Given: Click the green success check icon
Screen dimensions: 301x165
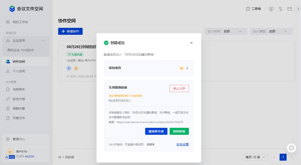Looking at the screenshot, I should coord(106,43).
